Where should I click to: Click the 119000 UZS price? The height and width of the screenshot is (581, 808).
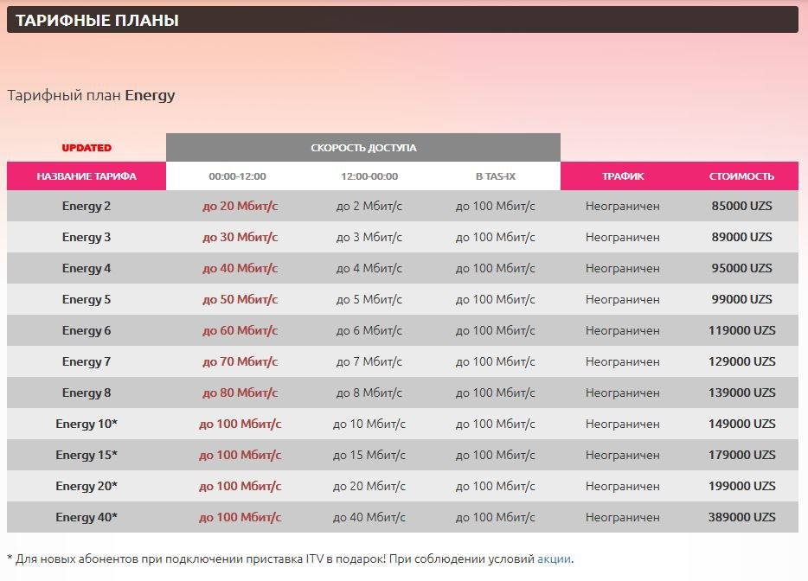pyautogui.click(x=741, y=330)
